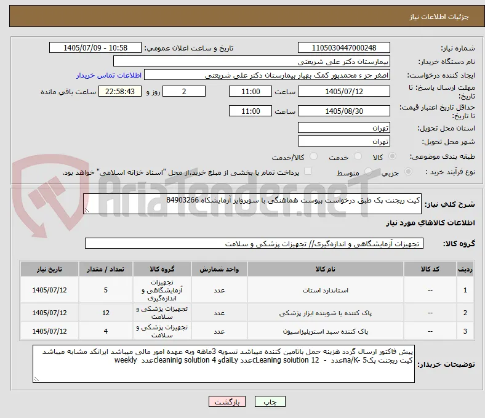
Task: Click row 3 need date 1405/07/12
Action: pyautogui.click(x=49, y=331)
